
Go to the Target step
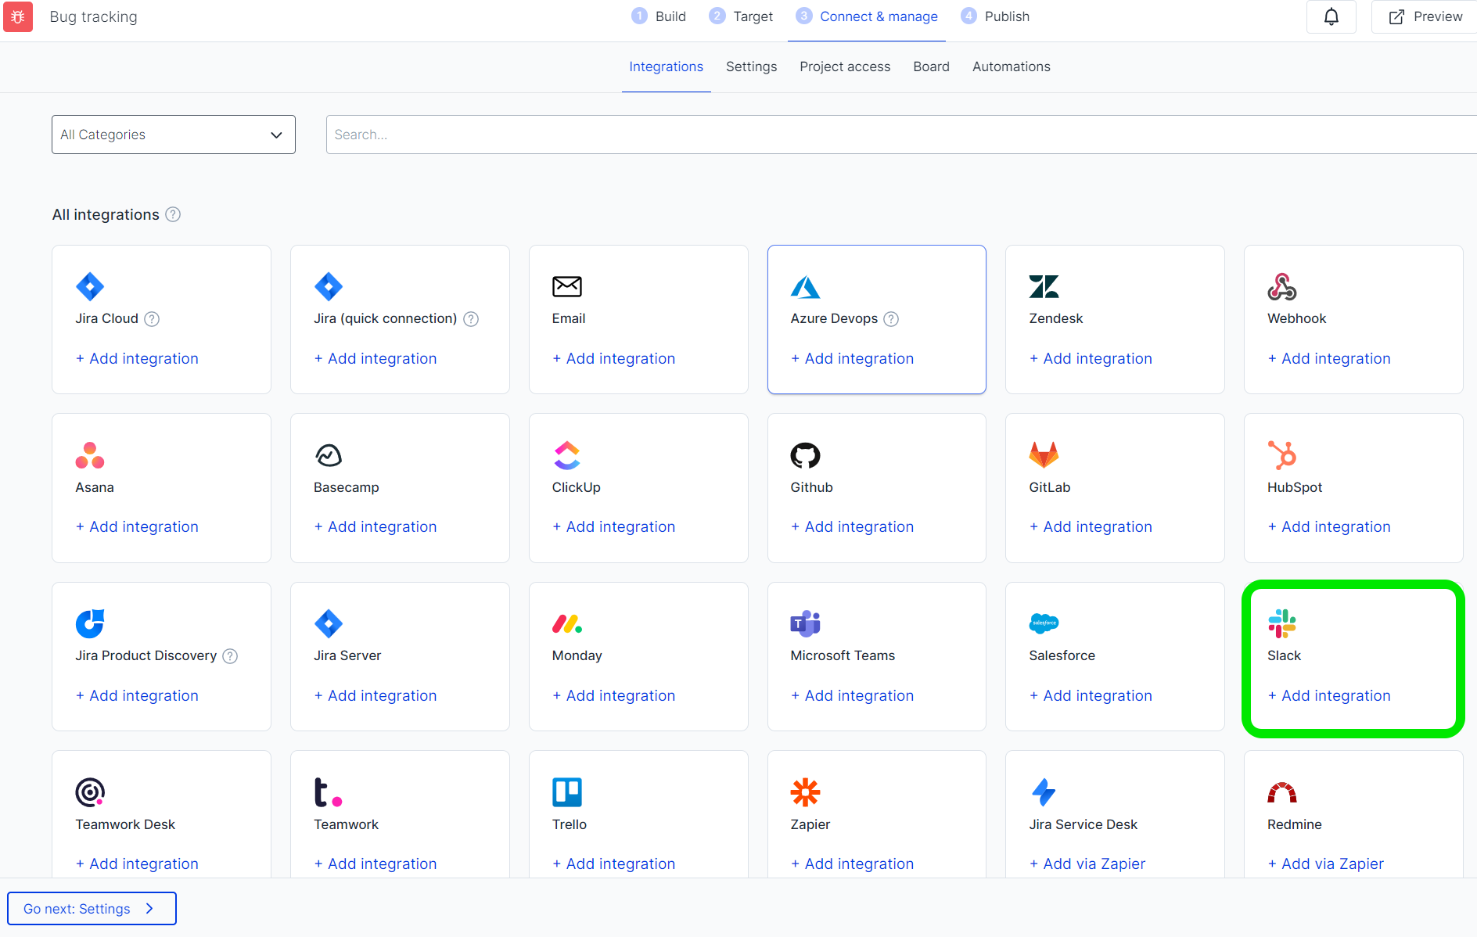click(741, 16)
